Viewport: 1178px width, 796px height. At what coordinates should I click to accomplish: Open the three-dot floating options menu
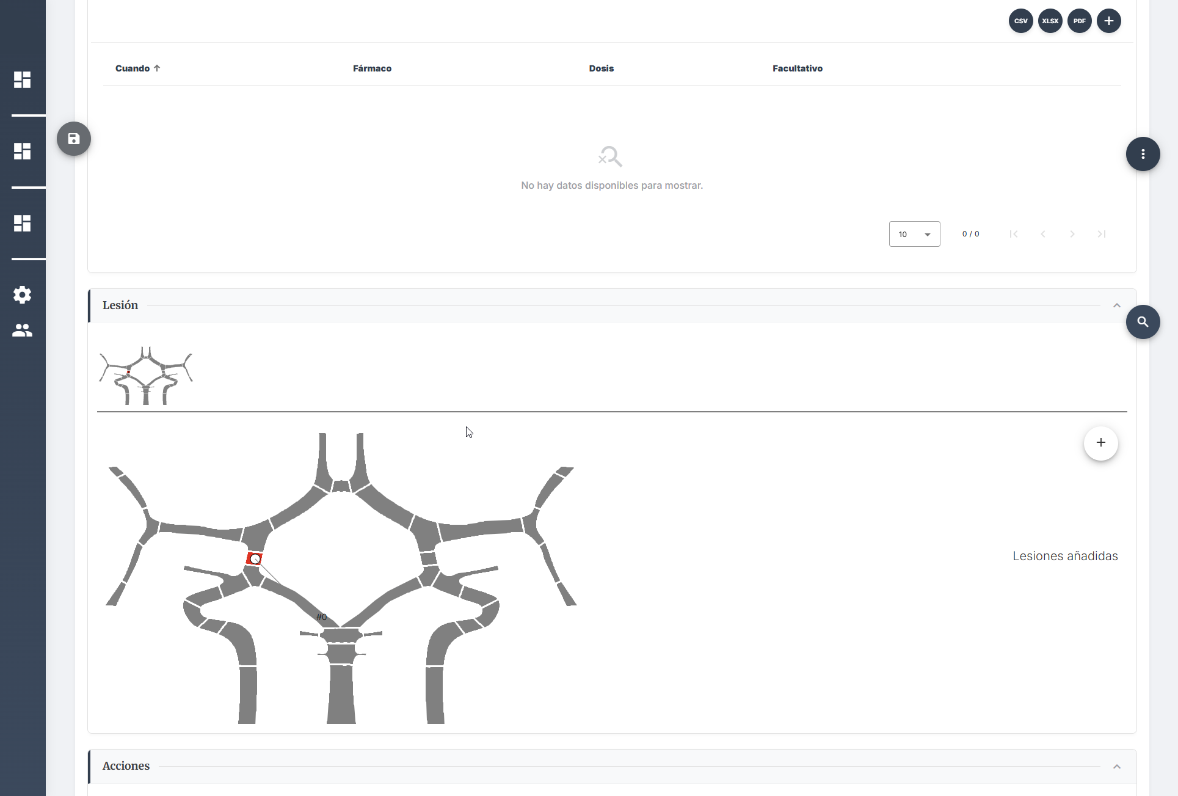pyautogui.click(x=1143, y=154)
